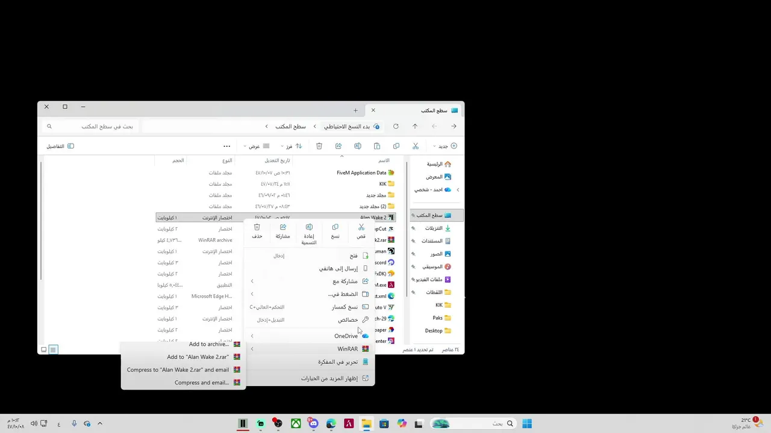
Task: Click the address bar forward arrow pointing right
Action: click(454, 126)
